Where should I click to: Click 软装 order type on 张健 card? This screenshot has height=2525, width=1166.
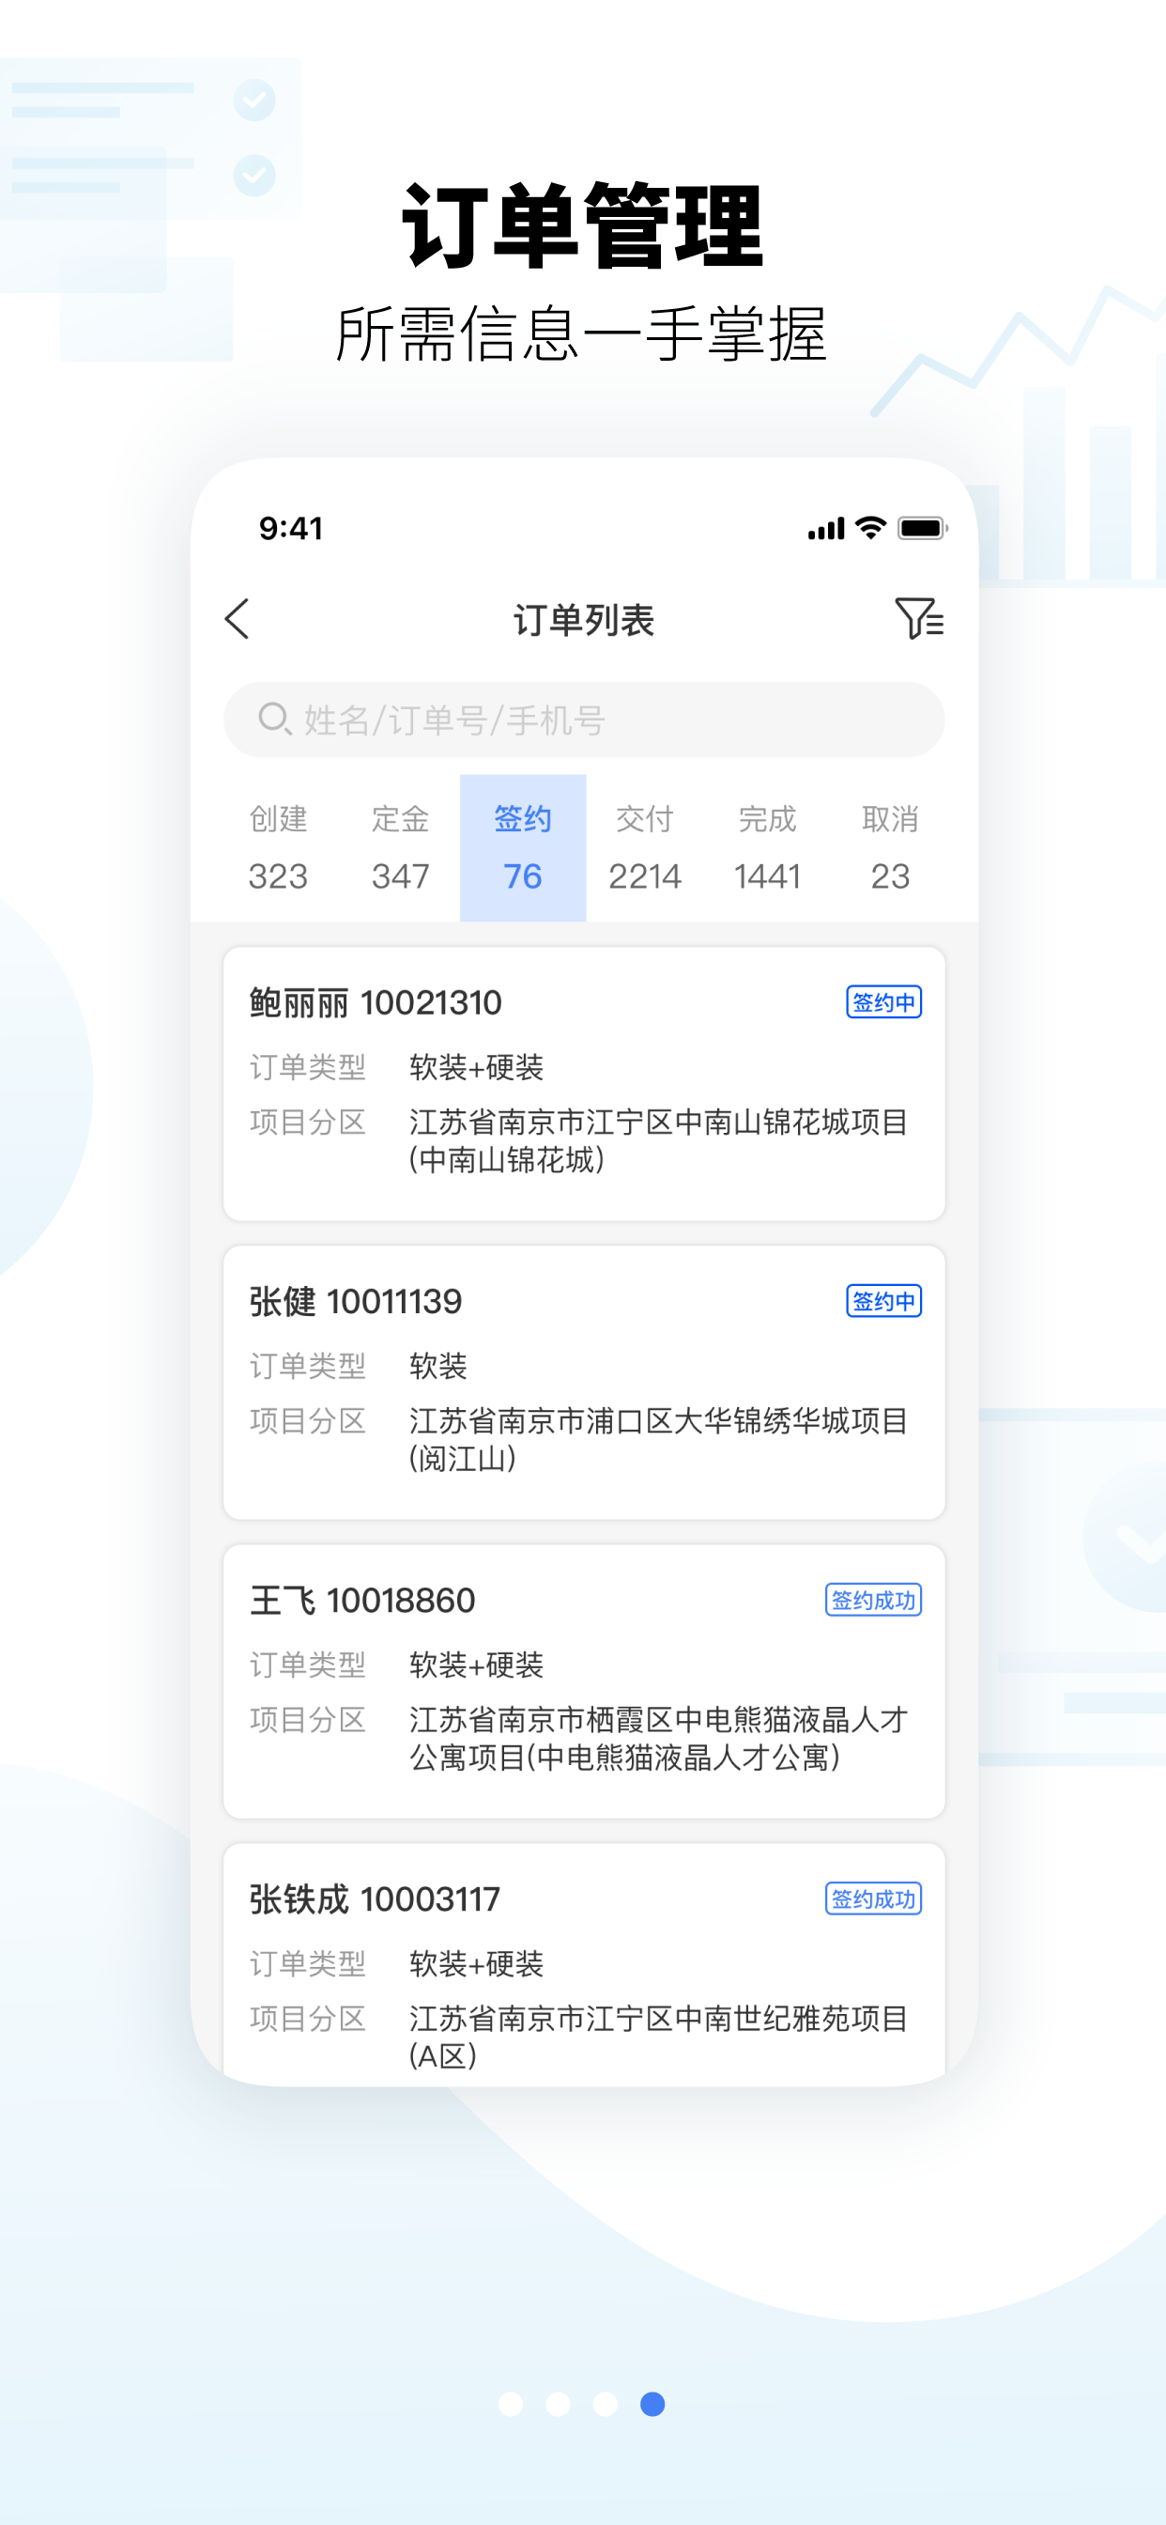point(438,1366)
